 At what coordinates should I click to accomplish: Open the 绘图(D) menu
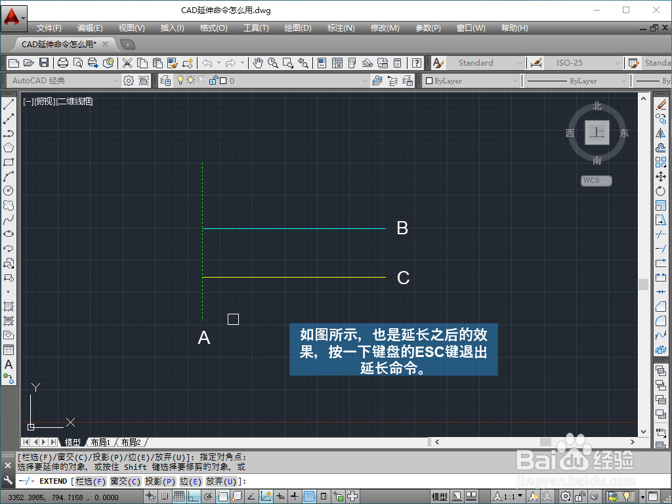(298, 28)
